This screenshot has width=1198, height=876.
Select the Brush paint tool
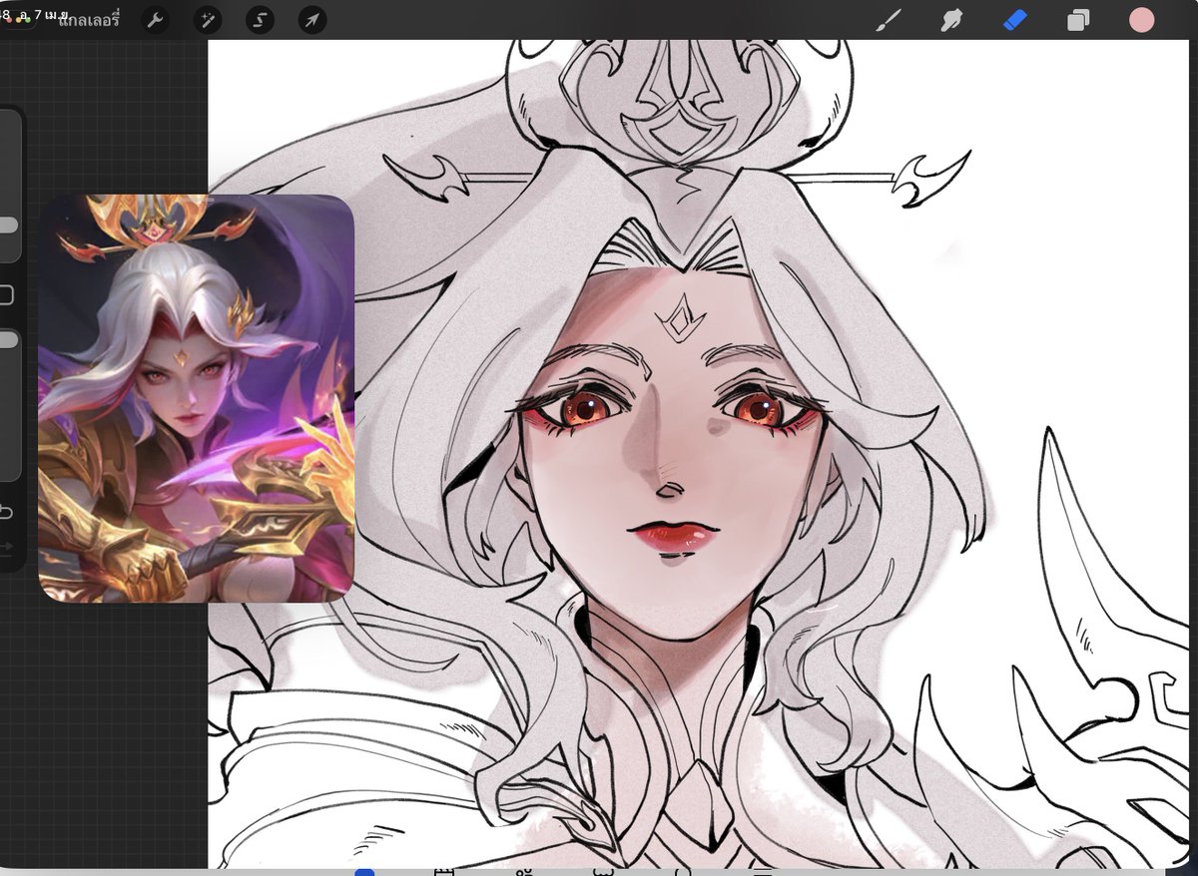[x=887, y=20]
